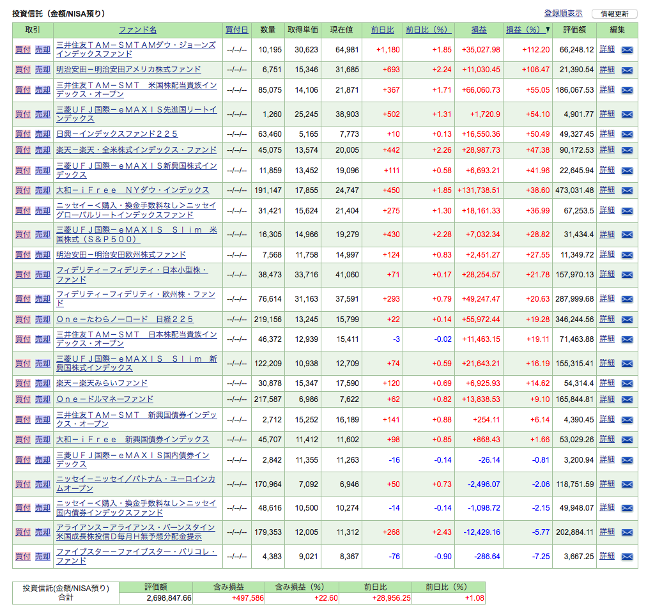
Task: Click mail icon in ニッセイグローバルリート row
Action: (x=627, y=211)
